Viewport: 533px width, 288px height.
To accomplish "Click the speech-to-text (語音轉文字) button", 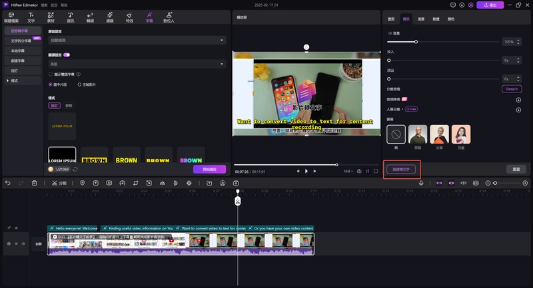I will coord(401,169).
